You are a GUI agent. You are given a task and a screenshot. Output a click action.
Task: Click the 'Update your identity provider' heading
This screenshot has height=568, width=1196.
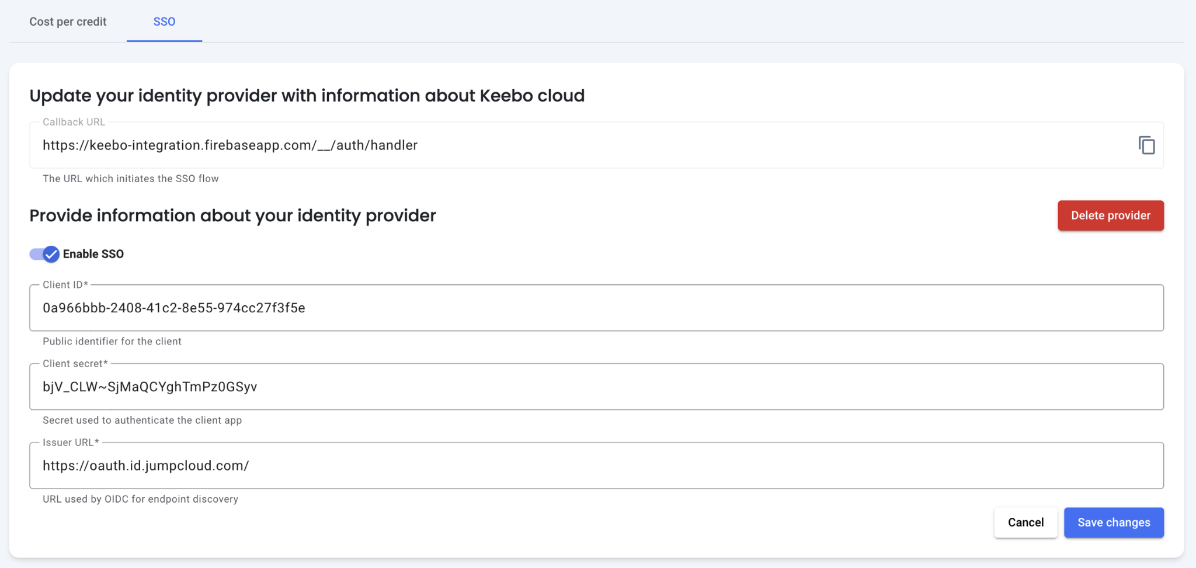pos(307,96)
